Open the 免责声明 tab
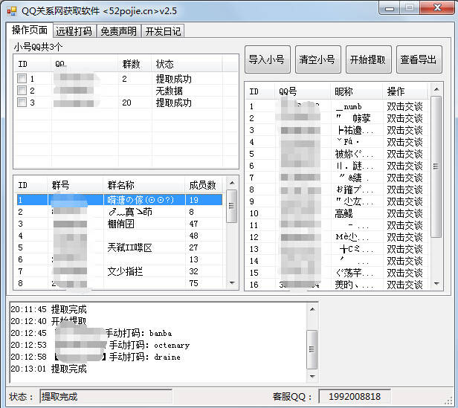The image size is (458, 408). pyautogui.click(x=118, y=31)
